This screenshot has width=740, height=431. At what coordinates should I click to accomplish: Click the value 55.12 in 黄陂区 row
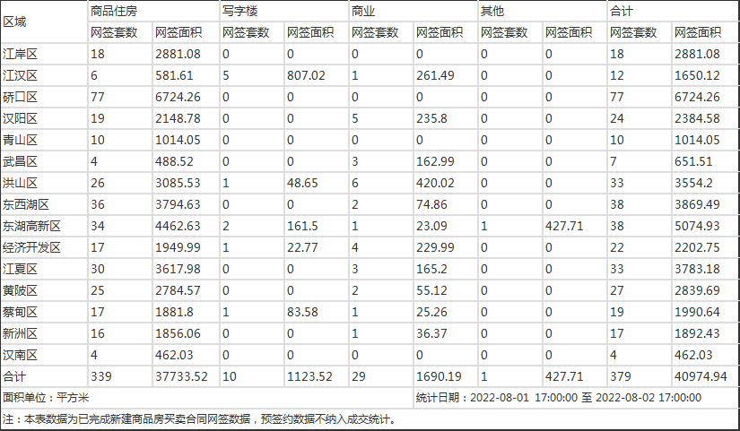(431, 290)
